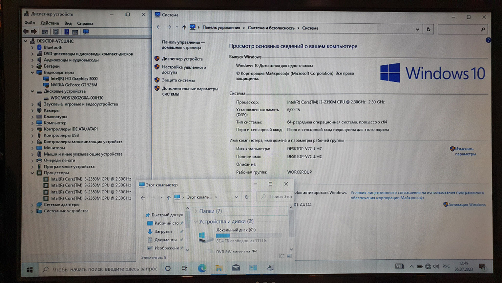
Task: Collapse the Видеоадаптеры node
Action: pyautogui.click(x=32, y=73)
